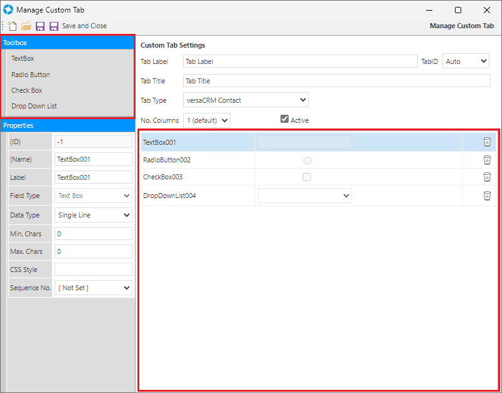Click the versaCRM app logo in title bar

[8, 10]
